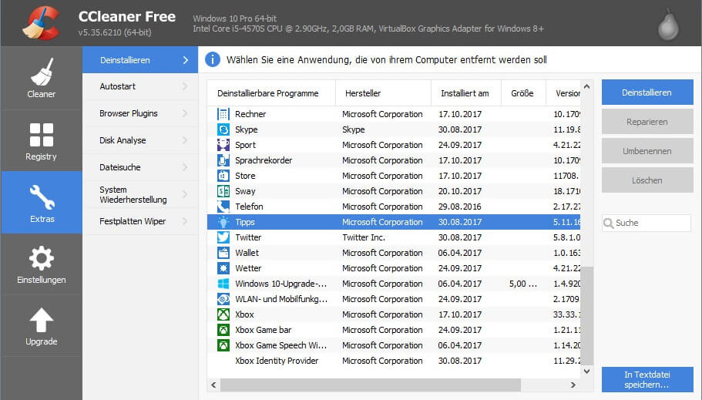Sort by Installiert am column
Viewport: 702px width, 400px height.
point(466,93)
